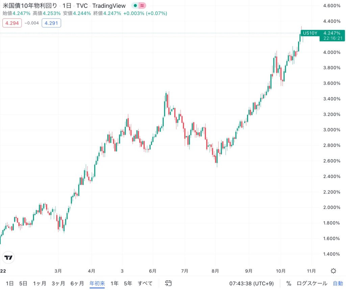346x290 pixels.
Task: Toggle 自動 auto scale
Action: pyautogui.click(x=338, y=283)
